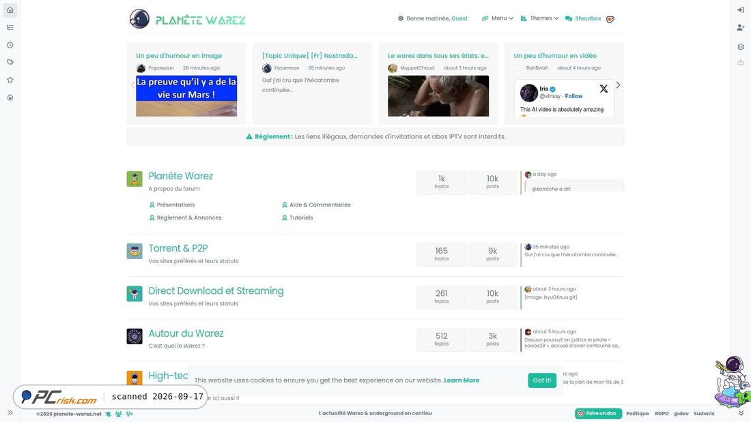Show previous recent topic cards
Image resolution: width=751 pixels, height=422 pixels.
[x=132, y=85]
